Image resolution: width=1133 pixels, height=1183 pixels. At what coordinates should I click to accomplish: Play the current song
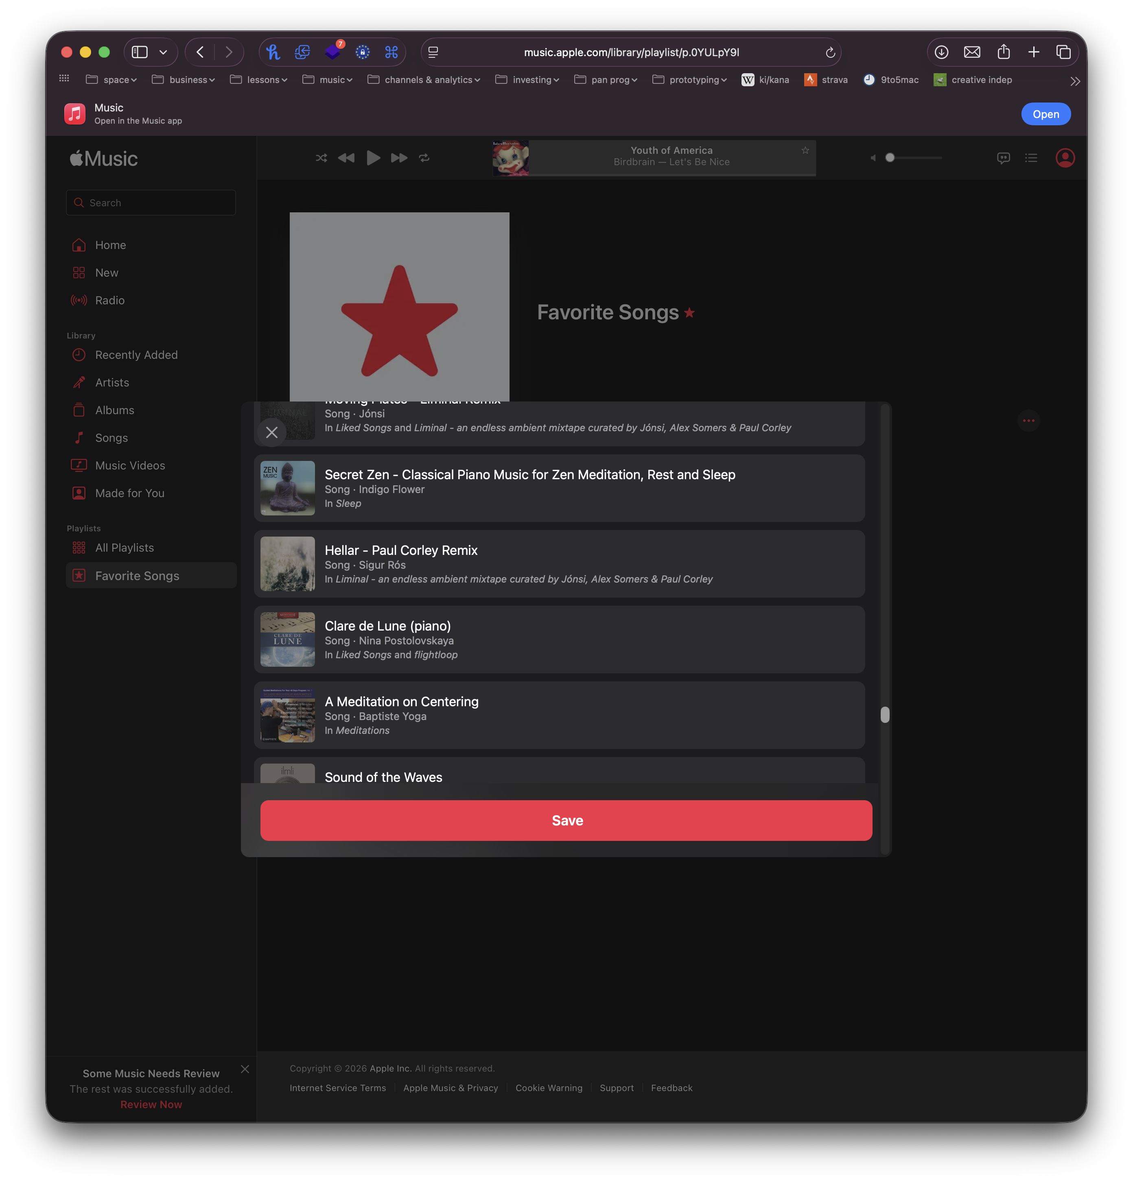(x=373, y=158)
